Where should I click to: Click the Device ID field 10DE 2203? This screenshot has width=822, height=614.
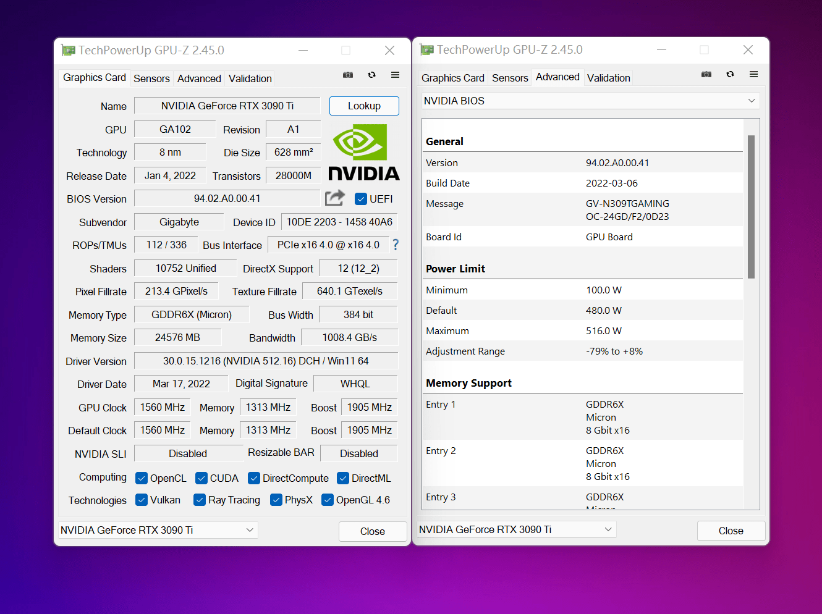339,222
